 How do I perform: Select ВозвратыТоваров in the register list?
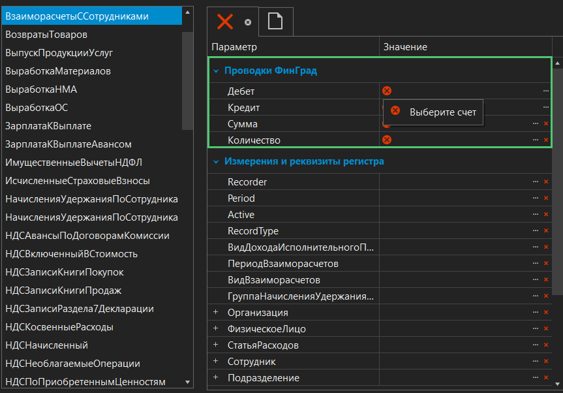coord(46,34)
